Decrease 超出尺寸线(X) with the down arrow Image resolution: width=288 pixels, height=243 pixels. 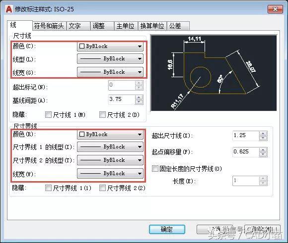point(263,138)
